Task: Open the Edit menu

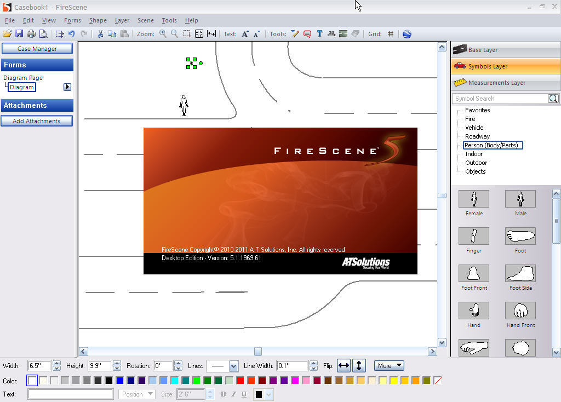Action: point(28,20)
